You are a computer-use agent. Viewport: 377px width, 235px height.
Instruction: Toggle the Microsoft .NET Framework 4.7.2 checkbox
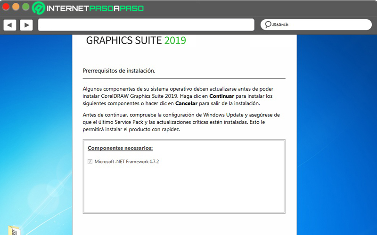coord(90,162)
